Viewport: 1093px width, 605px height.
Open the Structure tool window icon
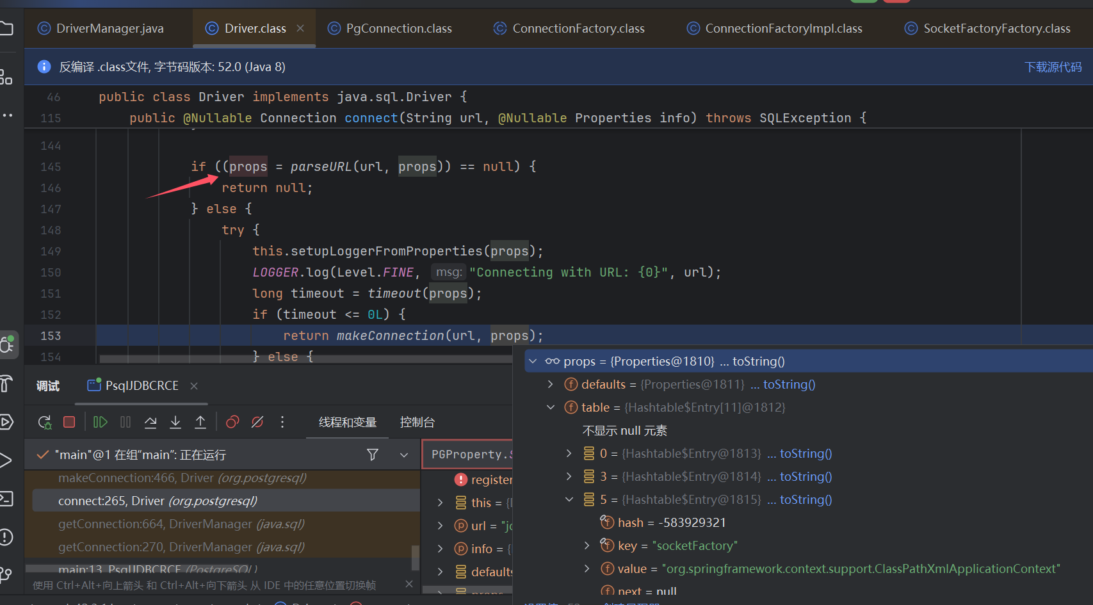[x=5, y=77]
